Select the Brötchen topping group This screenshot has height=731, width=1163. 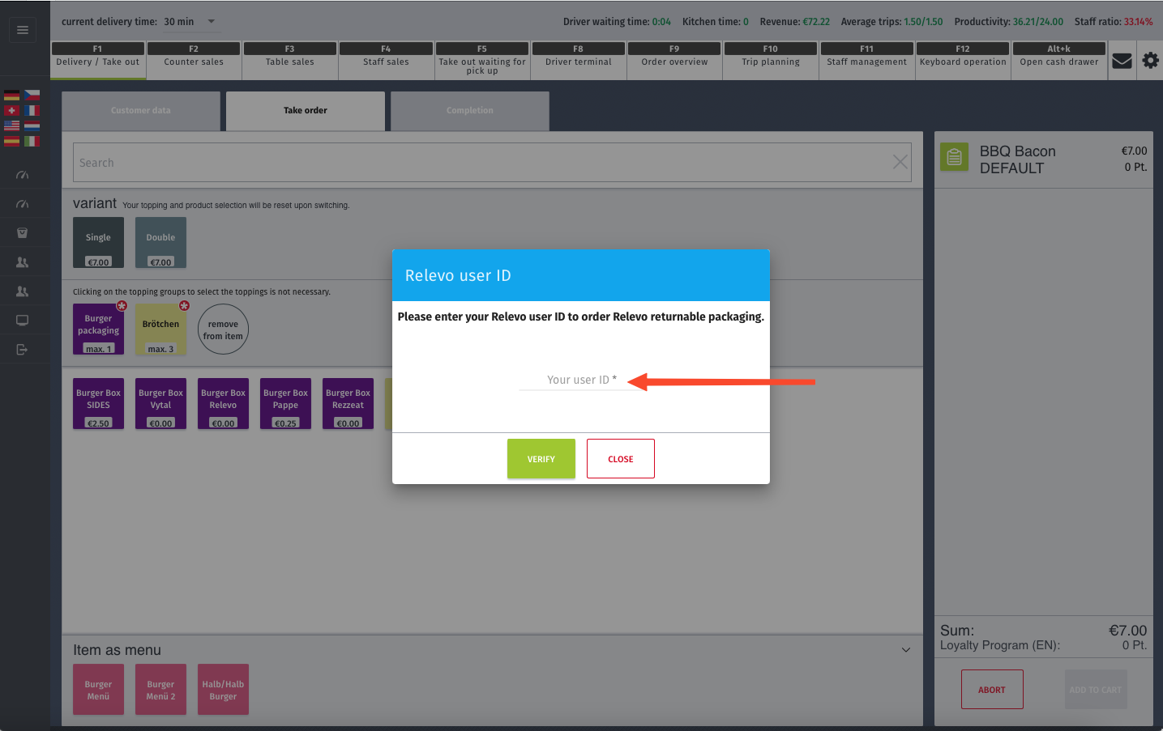(160, 329)
